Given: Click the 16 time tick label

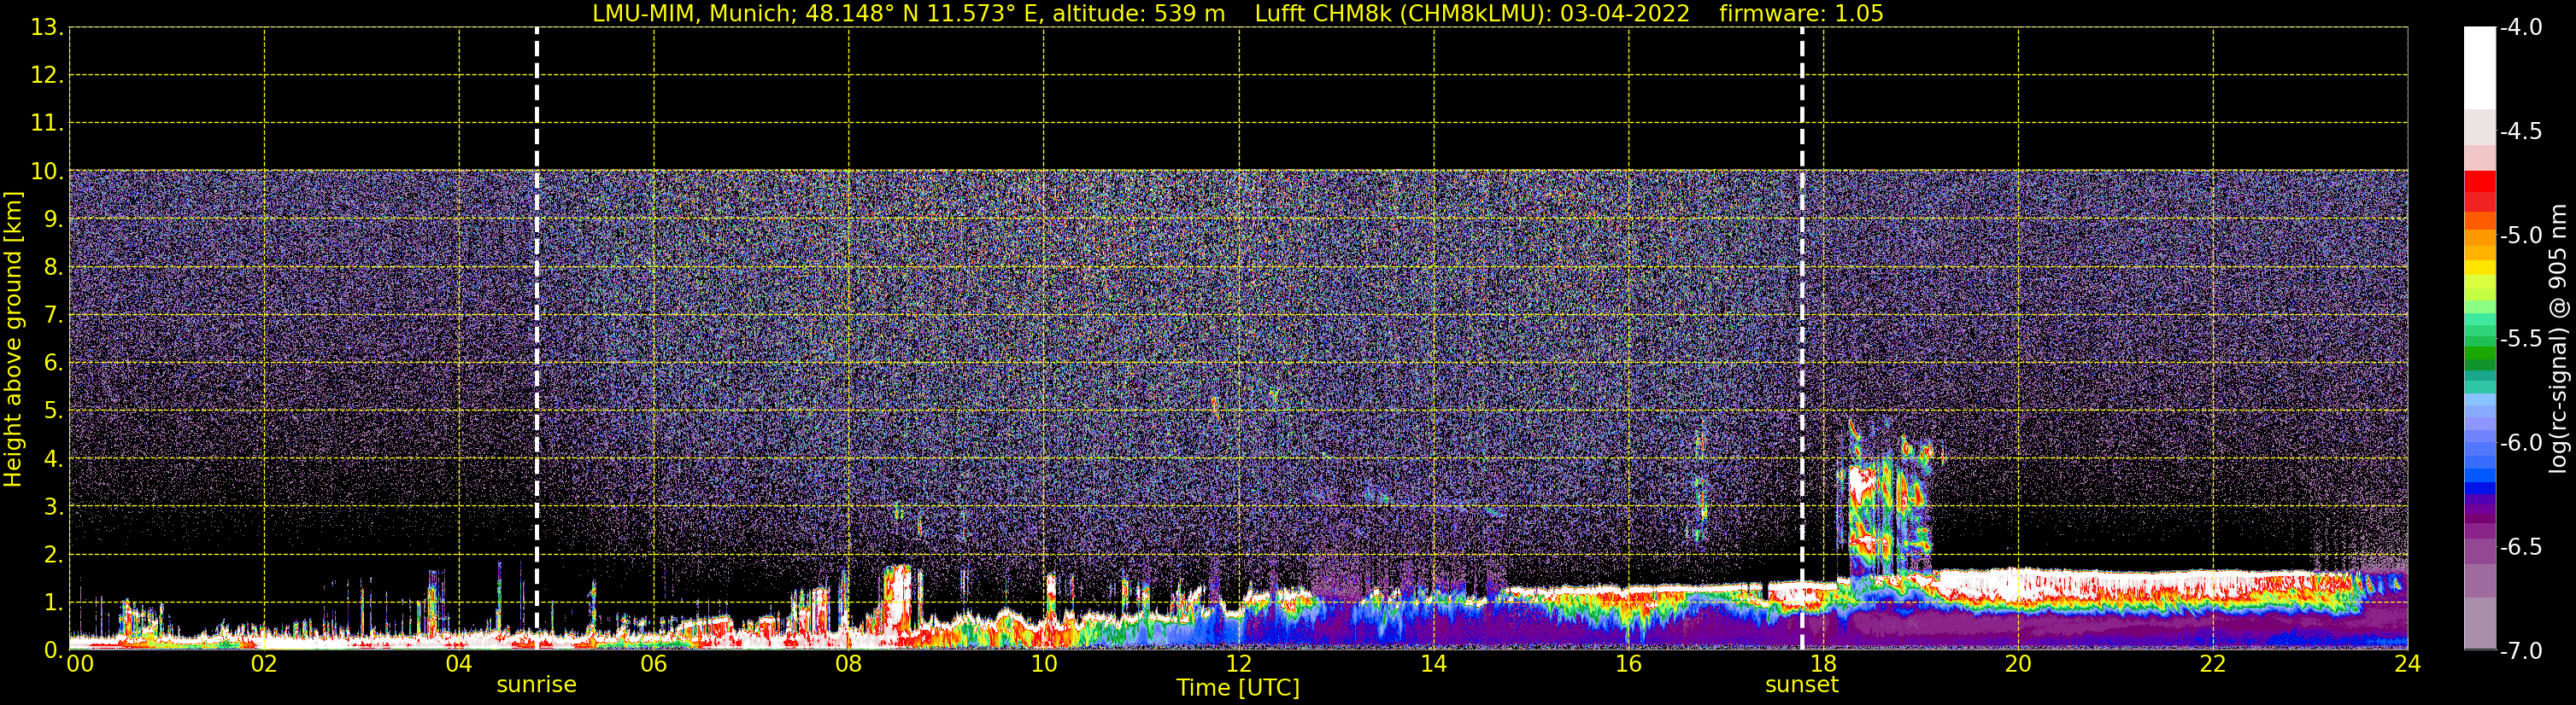Looking at the screenshot, I should (1628, 664).
